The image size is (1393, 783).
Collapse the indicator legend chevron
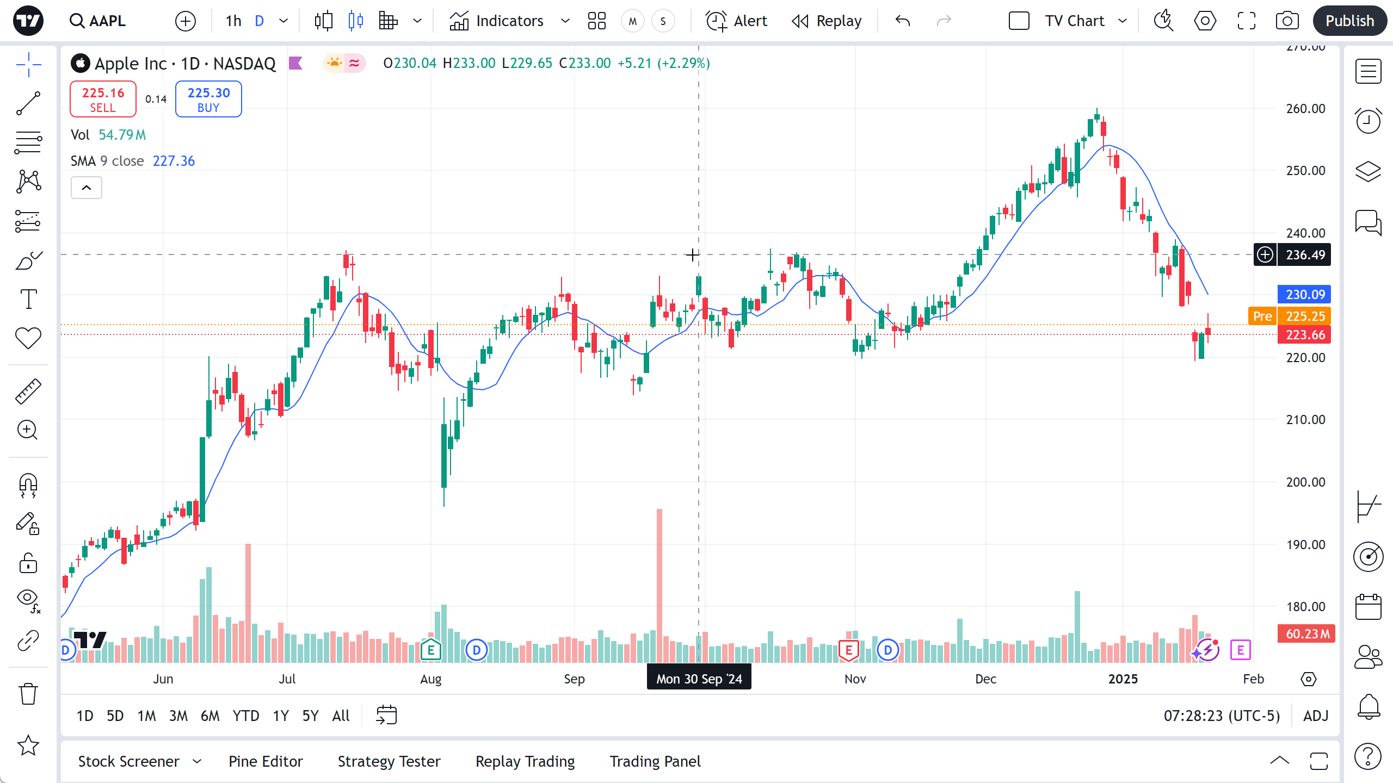pyautogui.click(x=86, y=188)
